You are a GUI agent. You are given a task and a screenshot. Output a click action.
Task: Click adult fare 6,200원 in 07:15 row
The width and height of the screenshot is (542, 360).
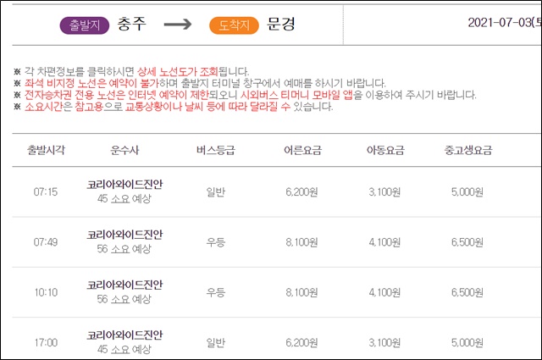pyautogui.click(x=301, y=191)
